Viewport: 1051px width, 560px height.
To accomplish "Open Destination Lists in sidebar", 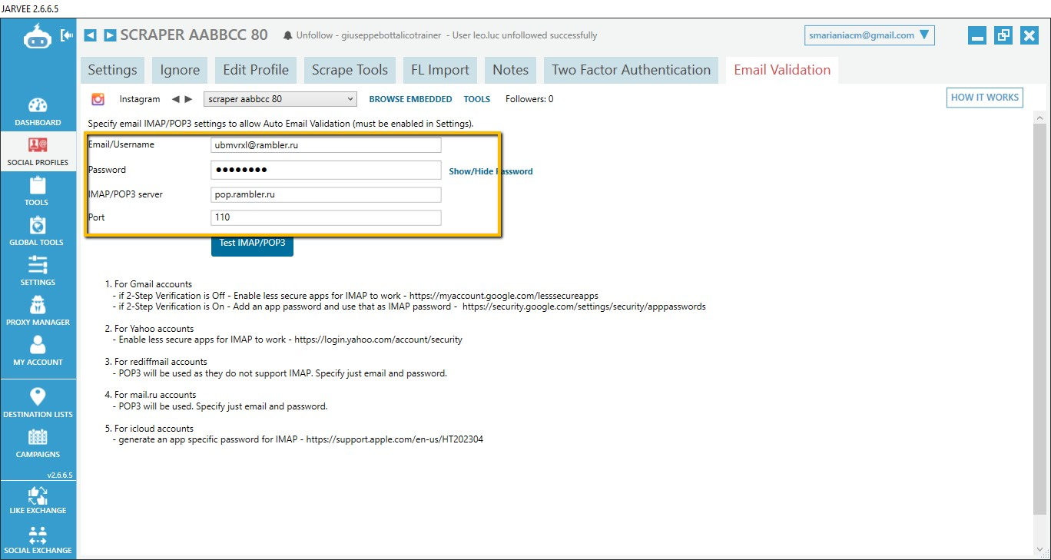I will tap(38, 403).
